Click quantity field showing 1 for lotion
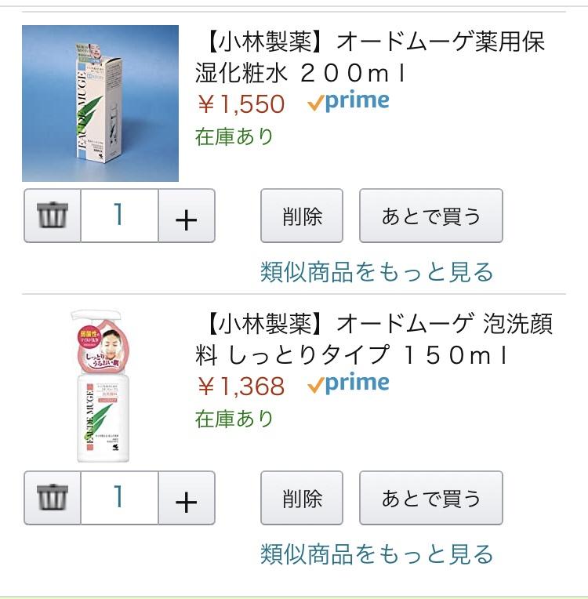The width and height of the screenshot is (588, 599). (x=119, y=216)
